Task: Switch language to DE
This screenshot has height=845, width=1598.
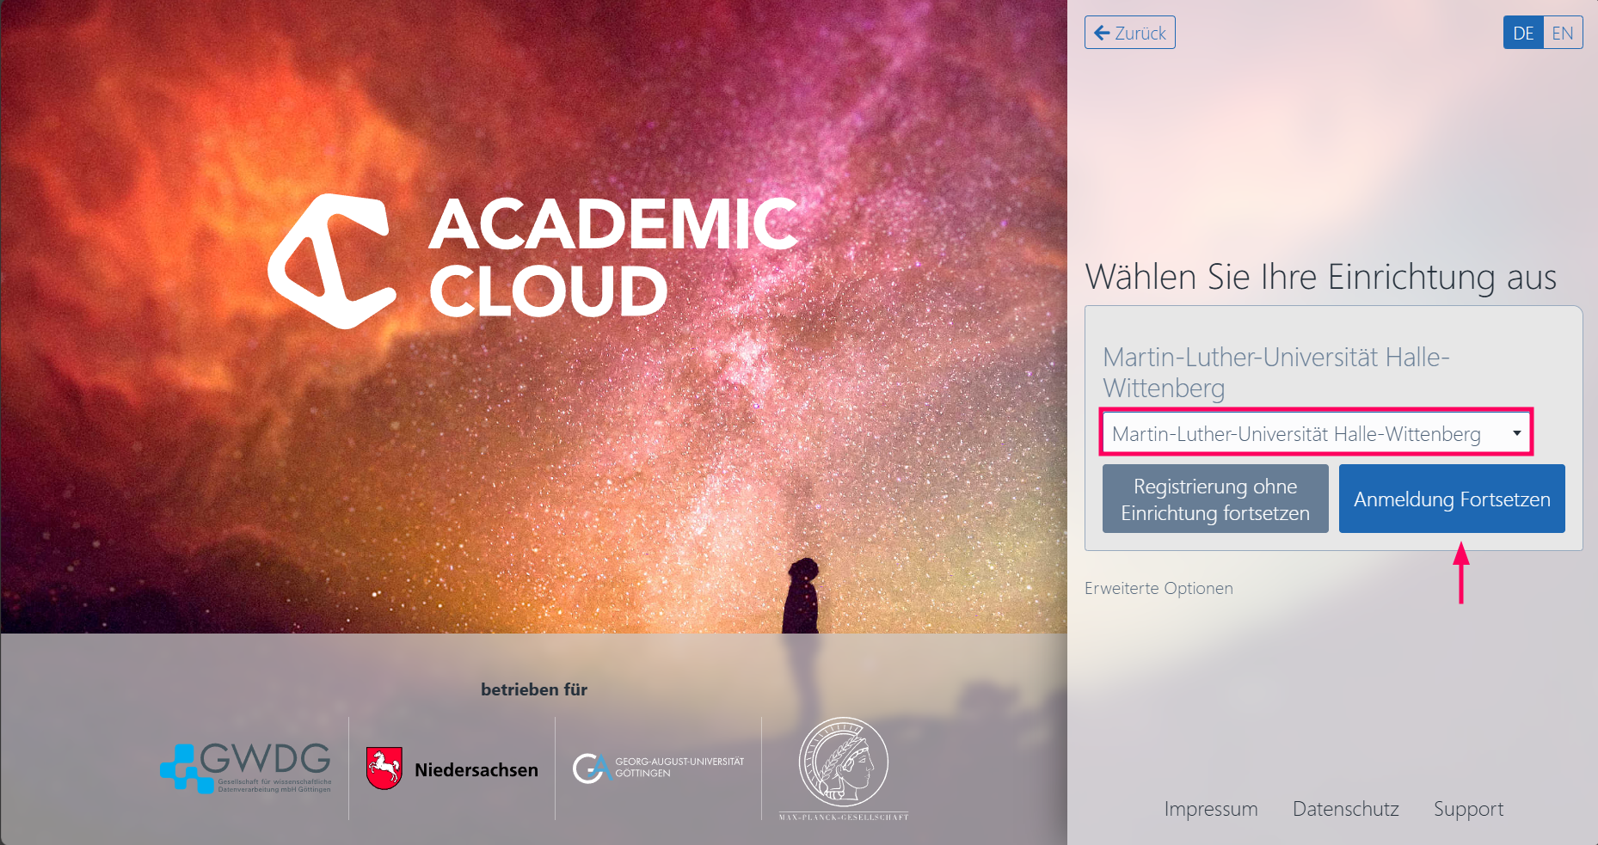Action: pyautogui.click(x=1523, y=33)
